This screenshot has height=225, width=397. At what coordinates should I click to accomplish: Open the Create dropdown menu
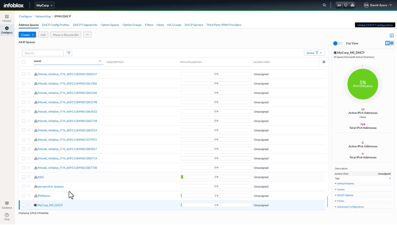point(27,35)
